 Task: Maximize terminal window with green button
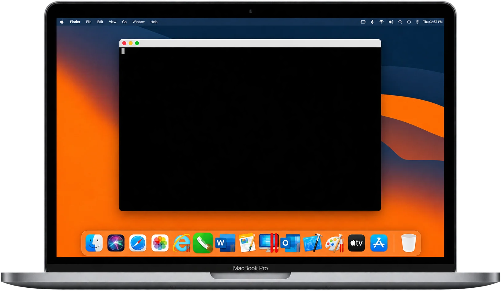point(137,43)
